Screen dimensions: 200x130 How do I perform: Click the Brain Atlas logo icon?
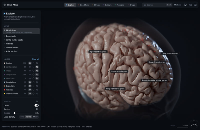tap(5, 5)
